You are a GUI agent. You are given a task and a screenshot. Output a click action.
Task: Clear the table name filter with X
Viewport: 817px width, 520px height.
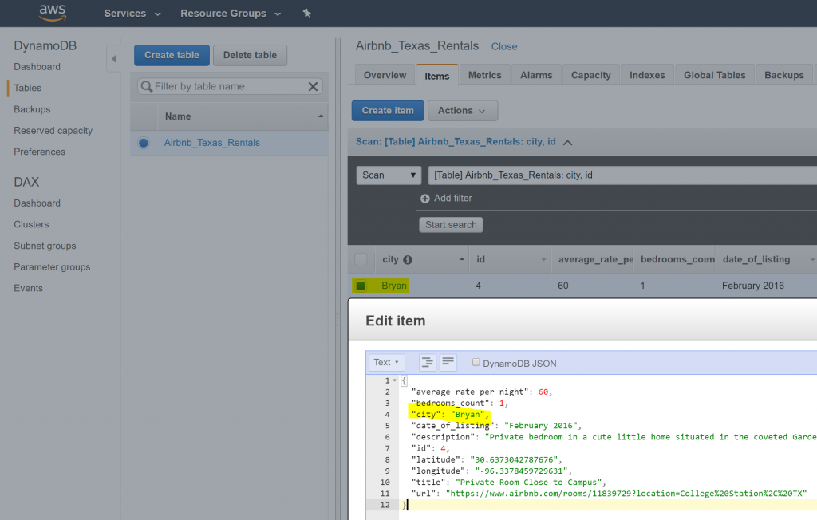(313, 86)
